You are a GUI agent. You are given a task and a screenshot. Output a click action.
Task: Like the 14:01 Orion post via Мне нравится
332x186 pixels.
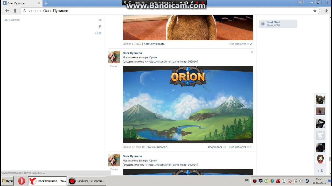[x=240, y=147]
